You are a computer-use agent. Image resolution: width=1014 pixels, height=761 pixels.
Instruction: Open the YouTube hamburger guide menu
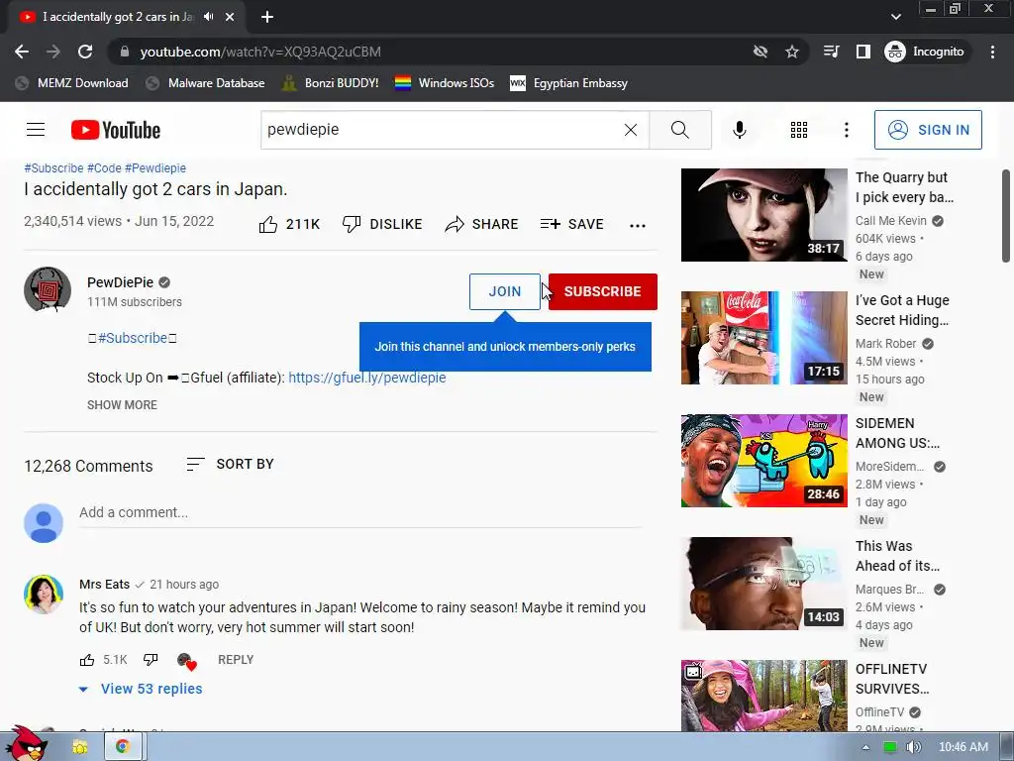coord(36,130)
